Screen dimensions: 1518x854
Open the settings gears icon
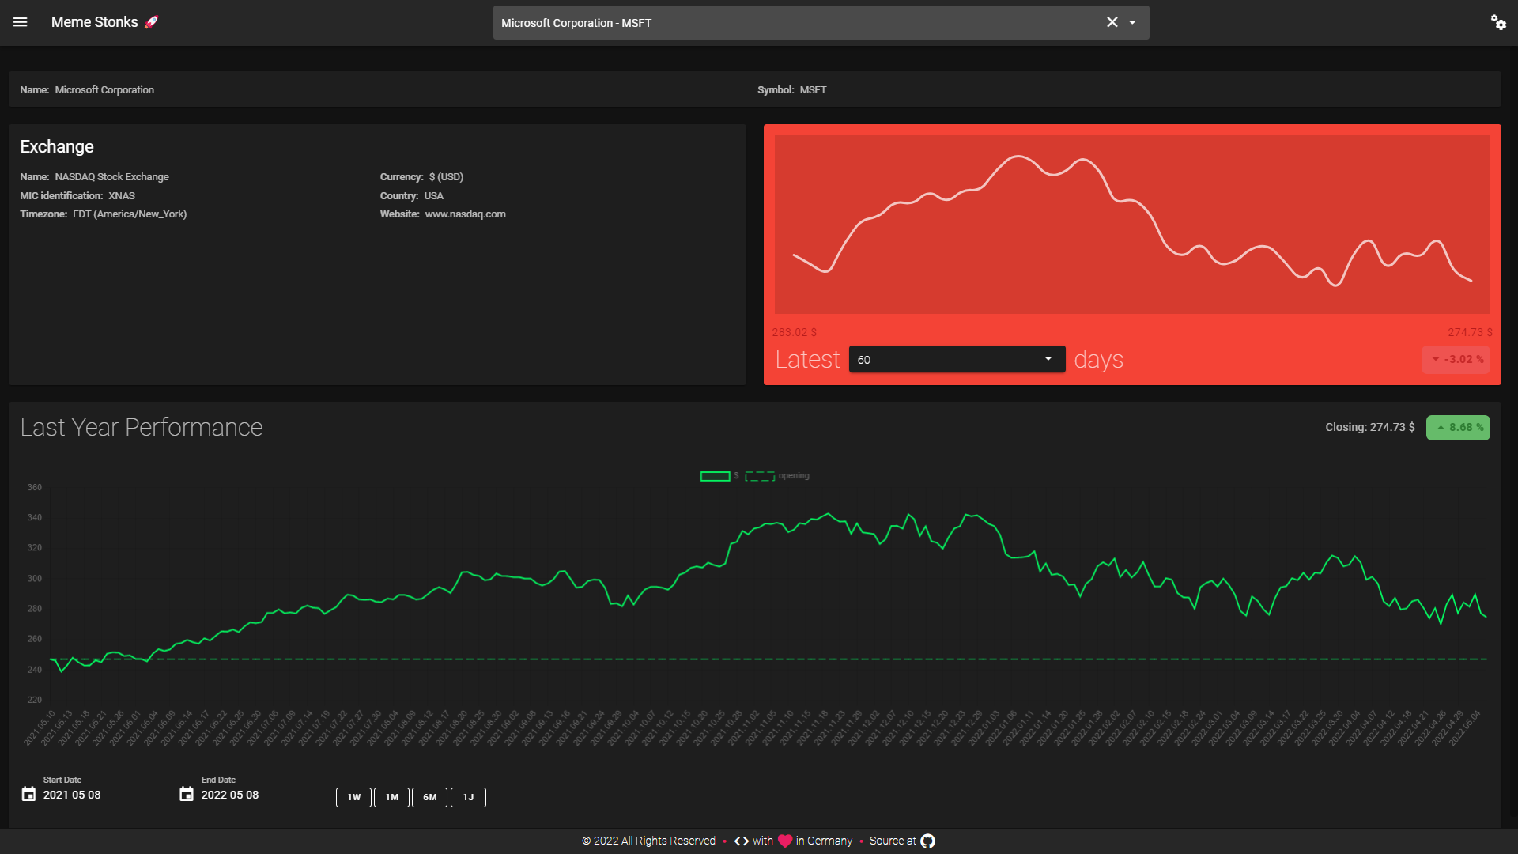[x=1498, y=22]
